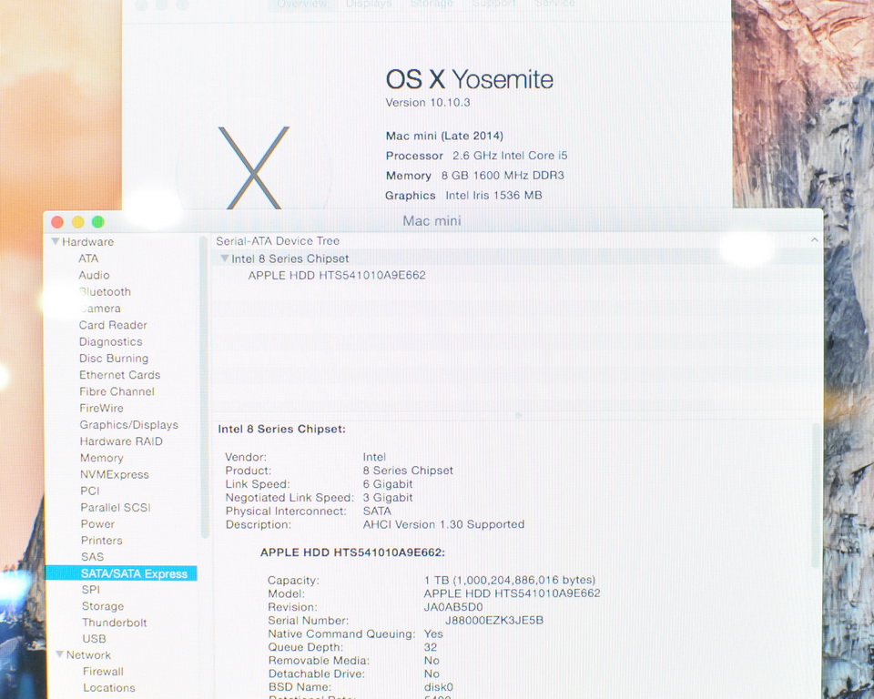Open the FireWire entry
The height and width of the screenshot is (699, 874).
tap(101, 408)
